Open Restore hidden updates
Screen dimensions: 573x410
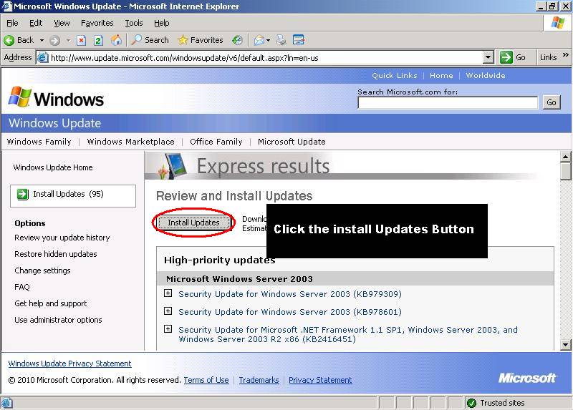(x=56, y=254)
